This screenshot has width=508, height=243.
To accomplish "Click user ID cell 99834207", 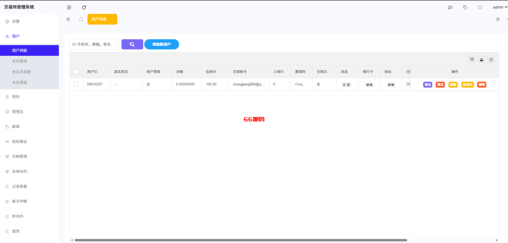I will pyautogui.click(x=96, y=84).
